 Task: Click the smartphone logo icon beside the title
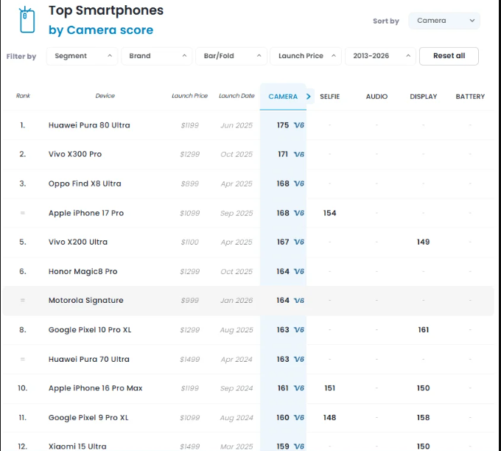(x=27, y=20)
